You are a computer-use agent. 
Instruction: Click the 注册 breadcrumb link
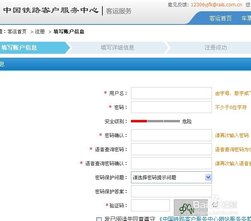40,31
